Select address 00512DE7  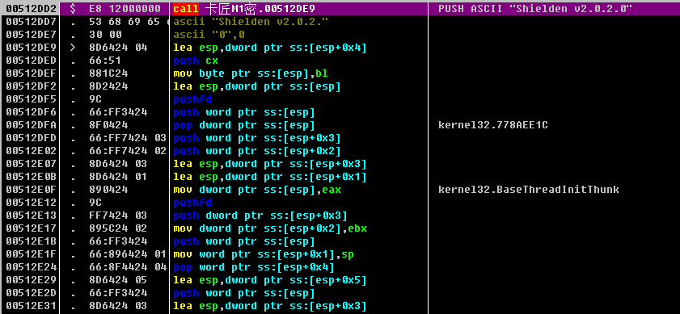pos(32,34)
